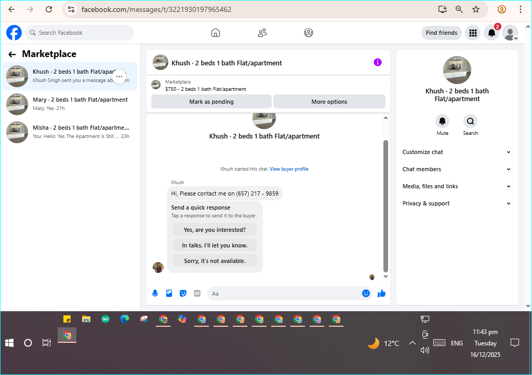Open the View buyer profile link
Image resolution: width=532 pixels, height=375 pixels.
tap(289, 169)
